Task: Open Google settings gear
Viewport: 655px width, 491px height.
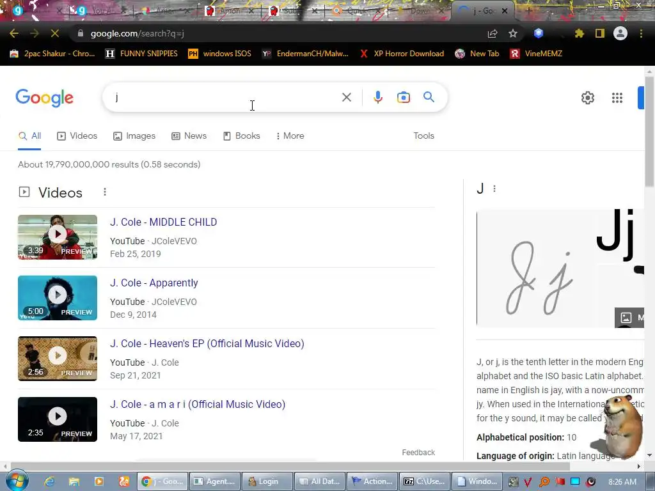Action: pyautogui.click(x=587, y=98)
